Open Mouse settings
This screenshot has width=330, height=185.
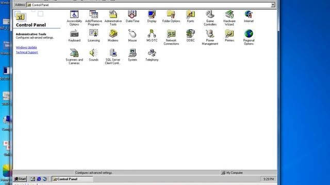(133, 35)
